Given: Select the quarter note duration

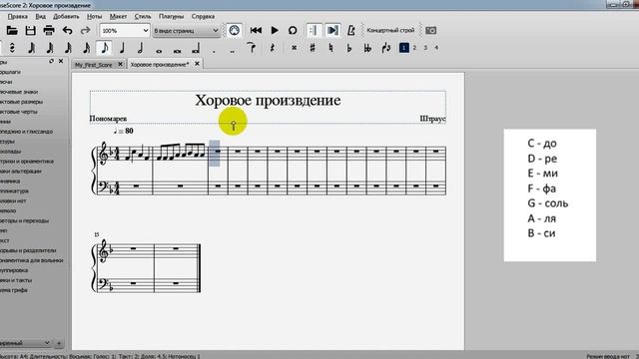Looking at the screenshot, I should [x=122, y=48].
